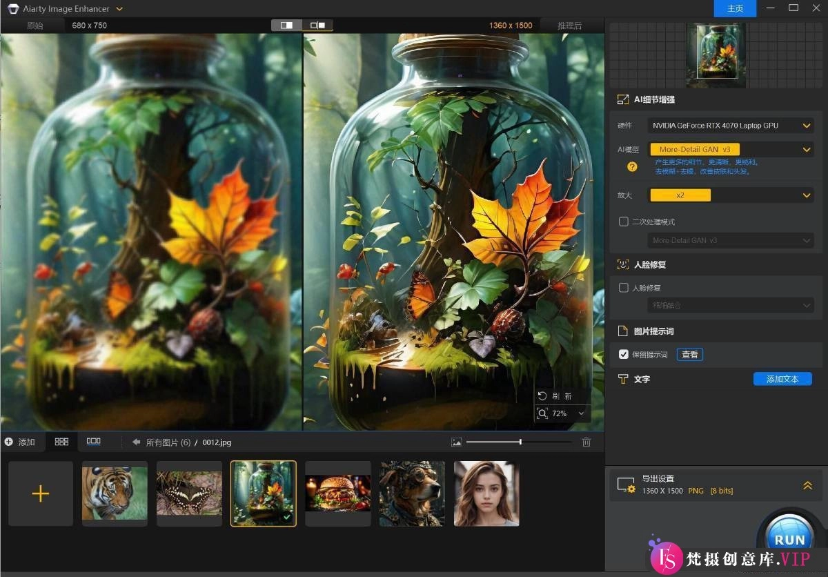Select the 原始 original label tab
Image resolution: width=828 pixels, height=577 pixels.
point(34,26)
